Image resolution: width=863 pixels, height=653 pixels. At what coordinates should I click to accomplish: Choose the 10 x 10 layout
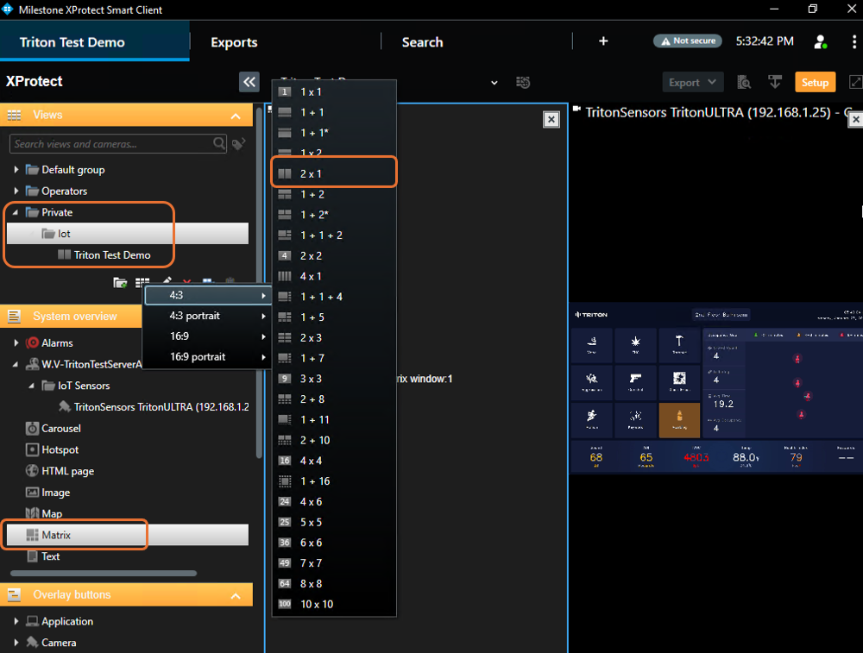(334, 604)
